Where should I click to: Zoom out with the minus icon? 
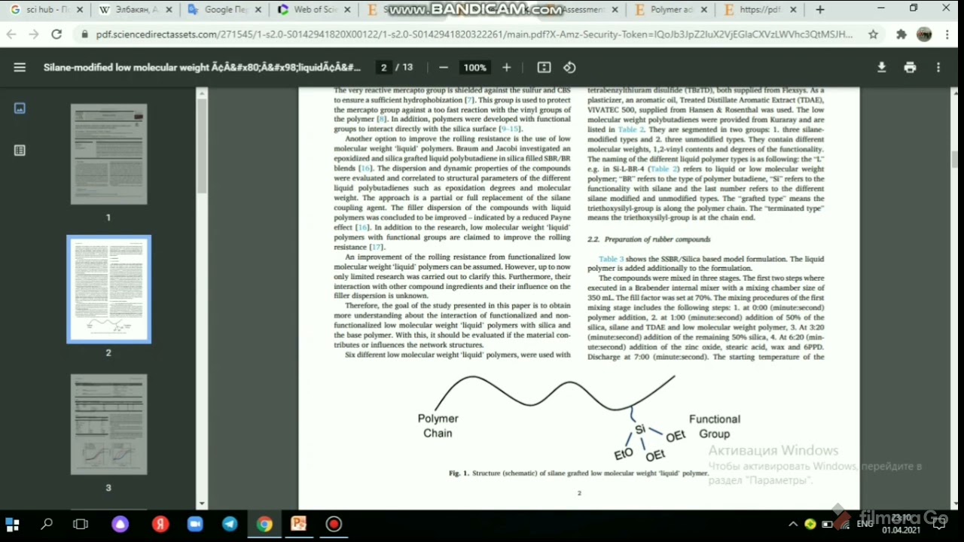click(x=444, y=67)
